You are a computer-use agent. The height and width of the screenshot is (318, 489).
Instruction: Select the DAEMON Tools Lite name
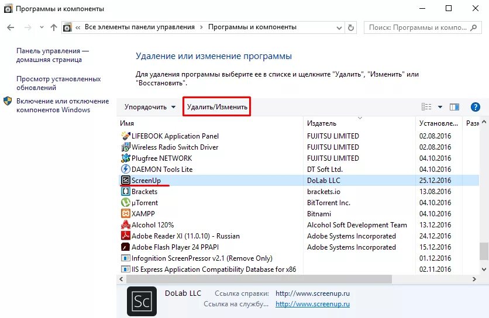[x=162, y=170]
